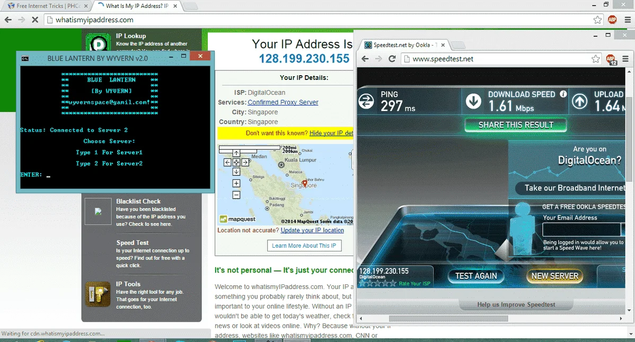The width and height of the screenshot is (635, 342).
Task: Open the Update your IP location link
Action: tap(312, 230)
